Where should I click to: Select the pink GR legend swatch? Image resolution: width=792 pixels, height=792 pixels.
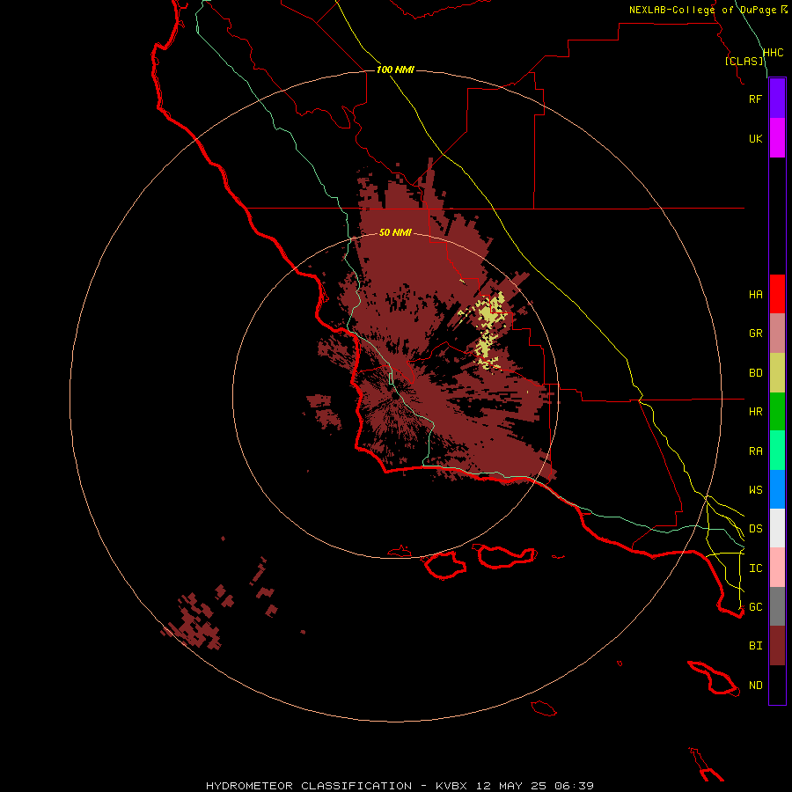click(x=777, y=334)
